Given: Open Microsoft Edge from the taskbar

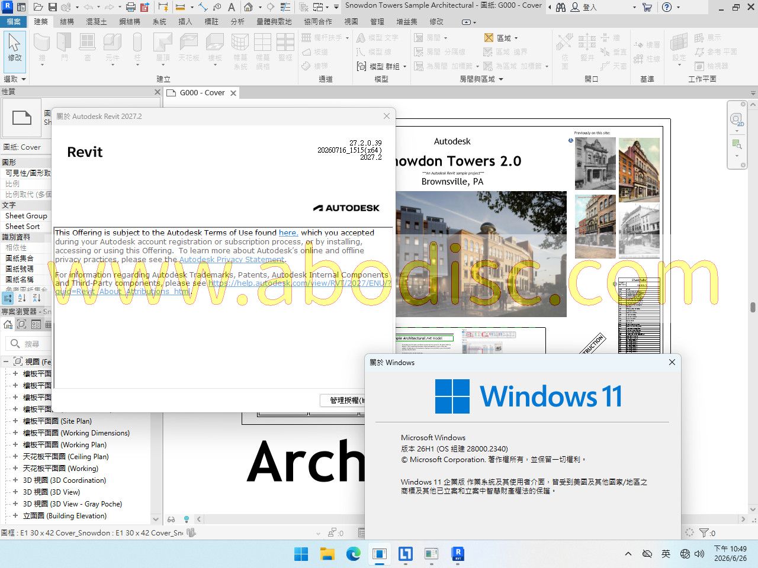Looking at the screenshot, I should [x=354, y=554].
